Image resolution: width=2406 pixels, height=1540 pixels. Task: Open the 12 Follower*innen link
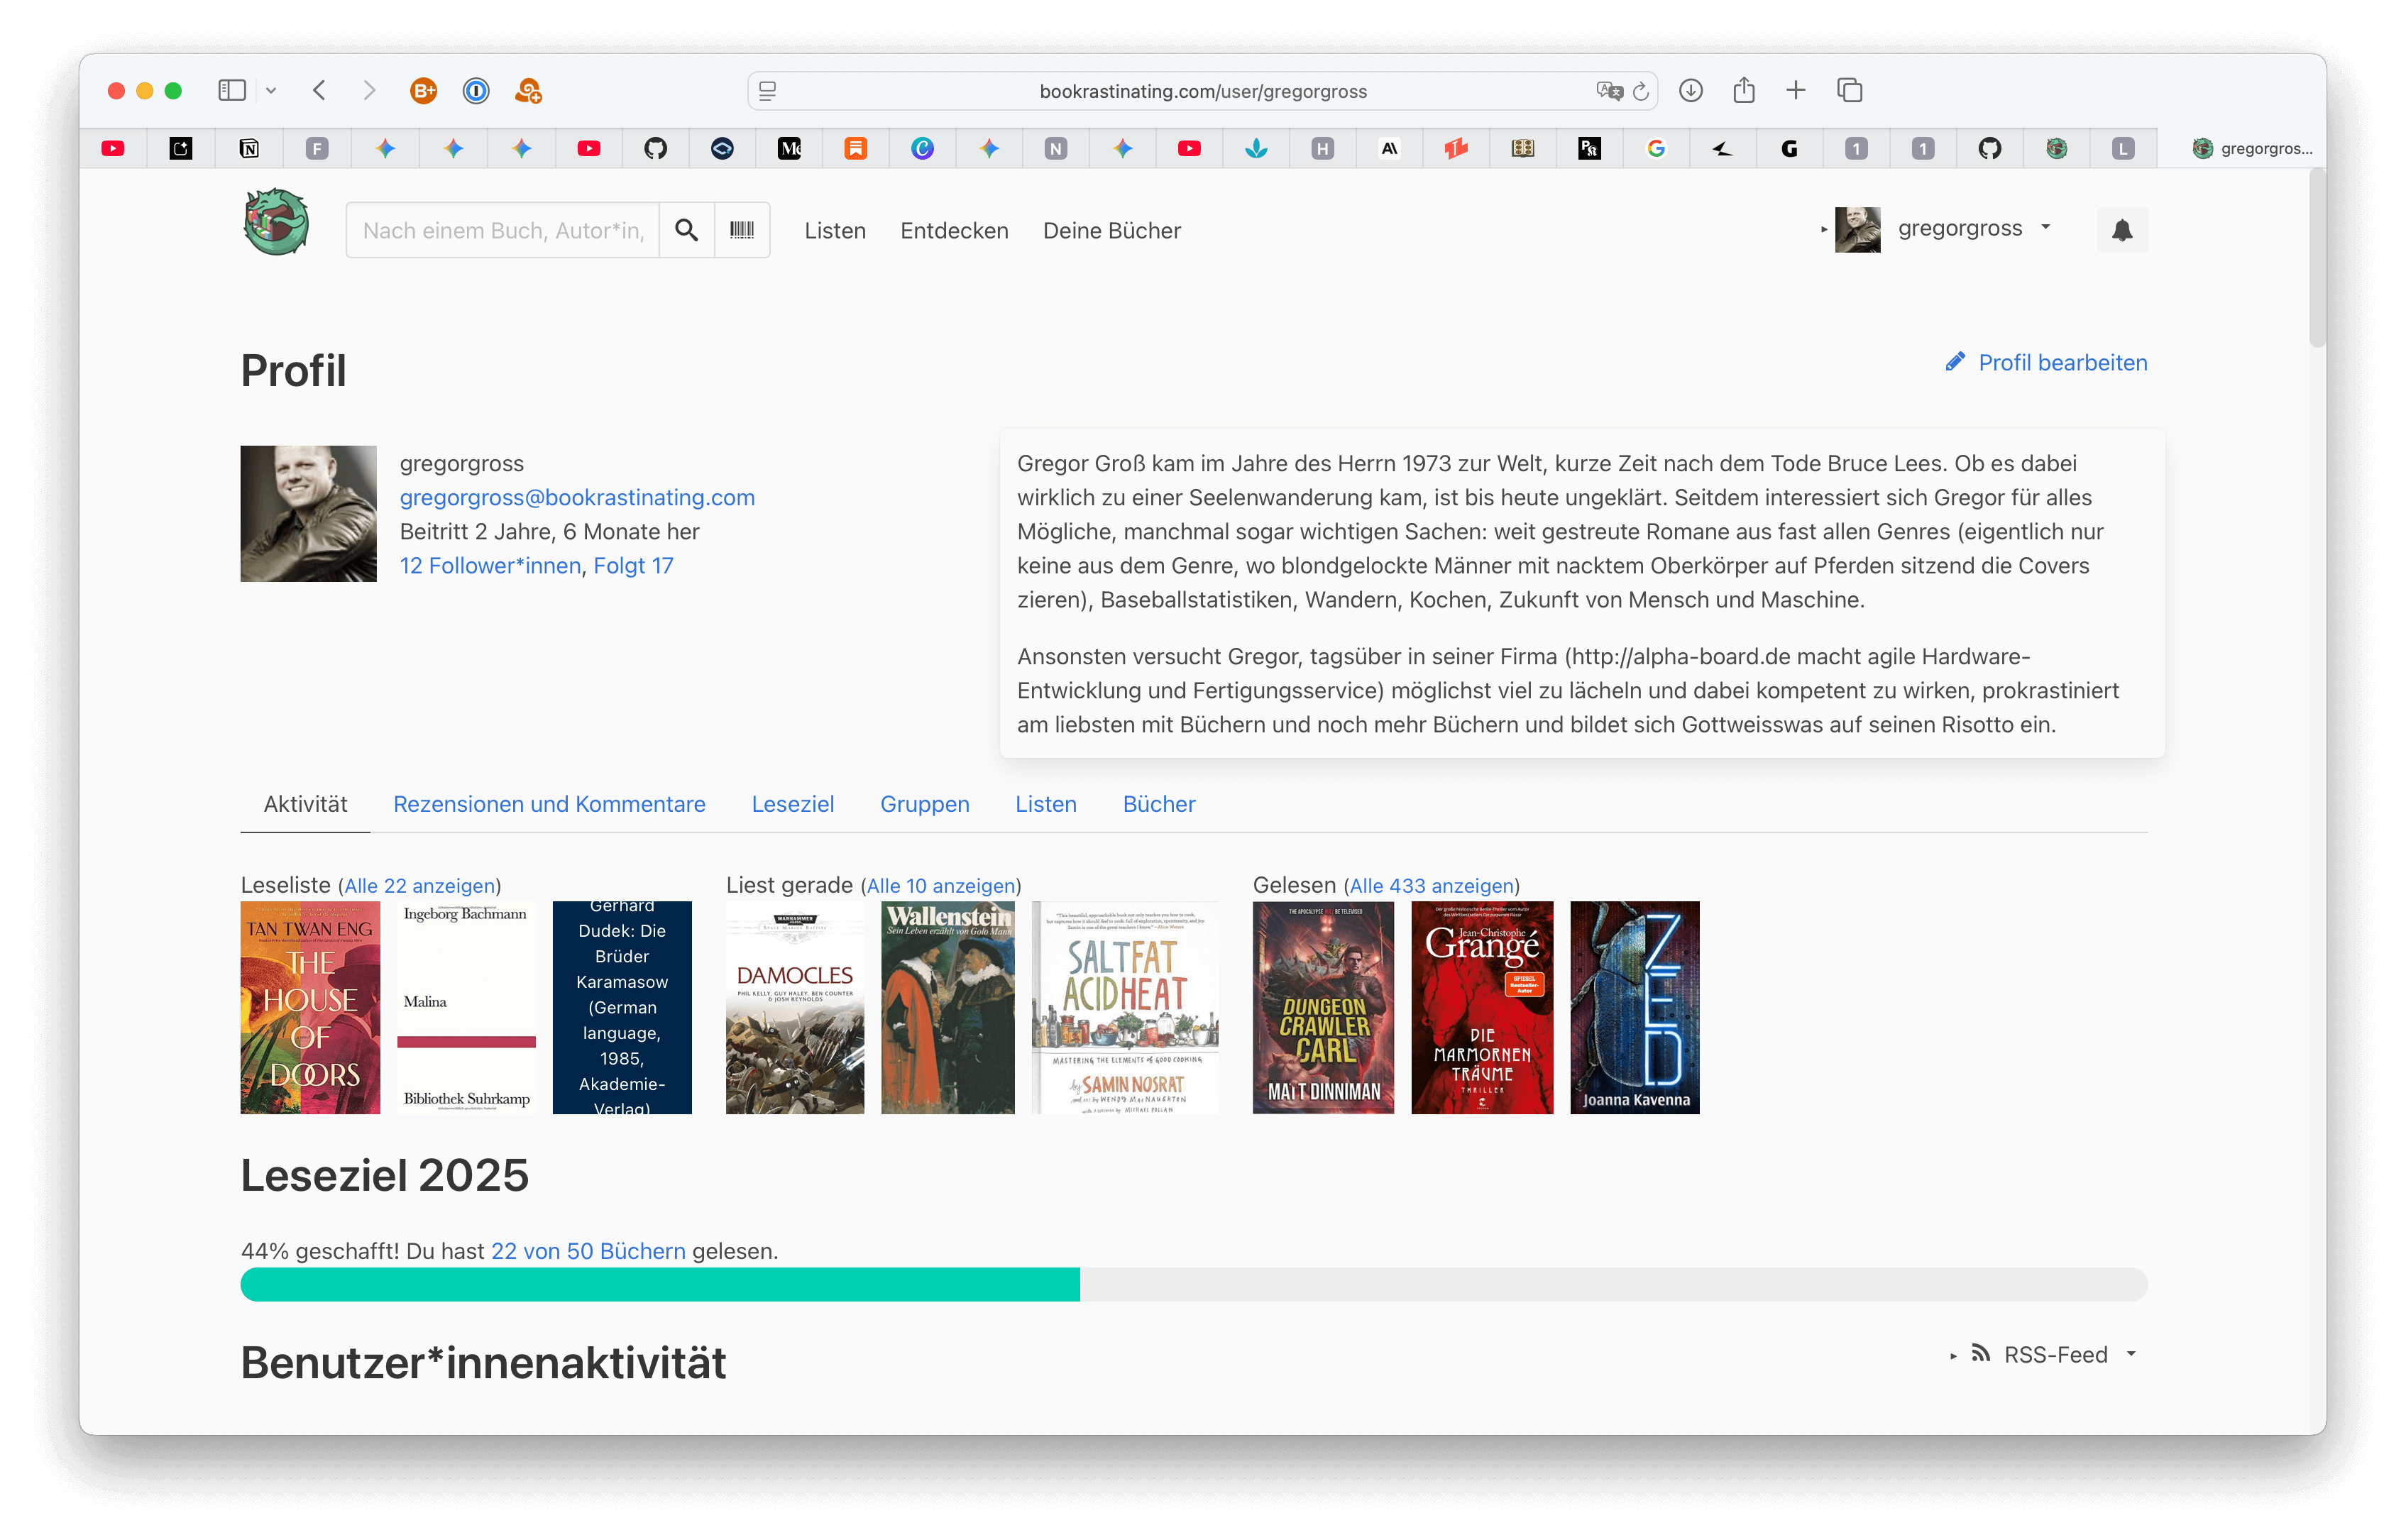point(490,565)
